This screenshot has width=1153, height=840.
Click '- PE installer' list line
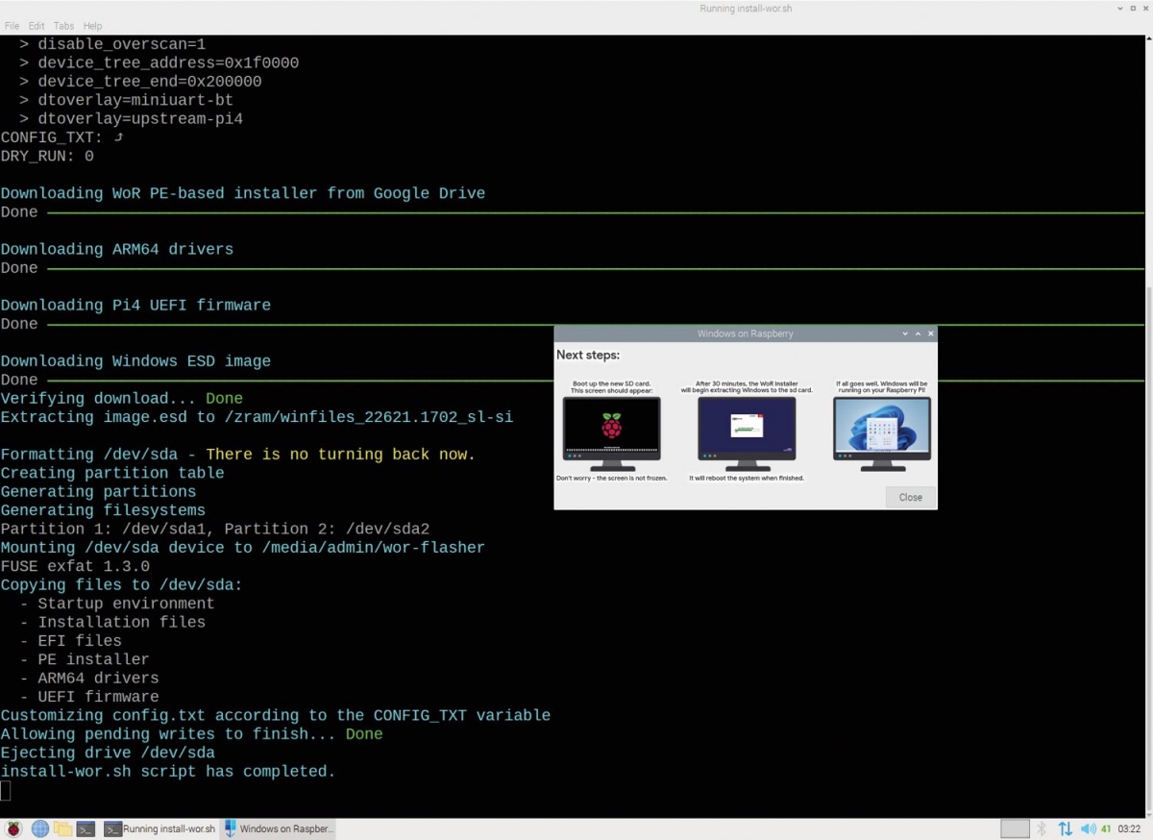pyautogui.click(x=85, y=660)
